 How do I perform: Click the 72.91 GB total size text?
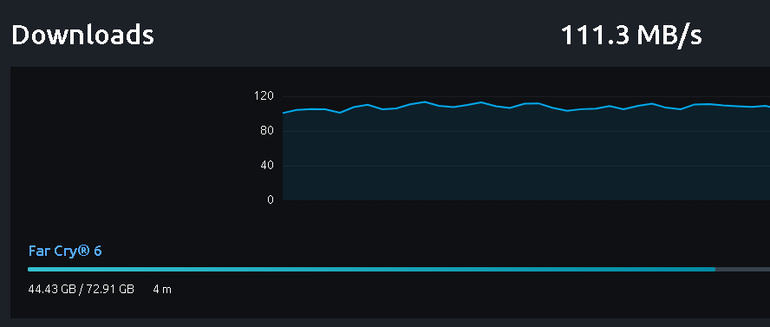[110, 289]
